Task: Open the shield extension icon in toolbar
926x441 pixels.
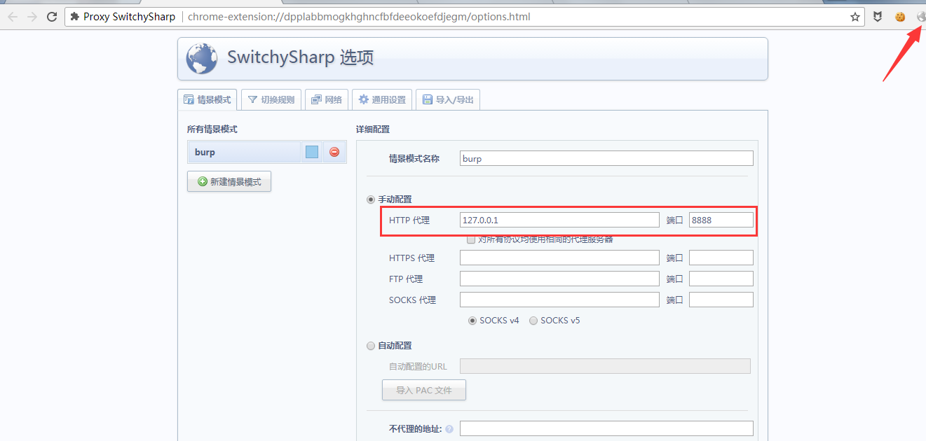Action: pyautogui.click(x=878, y=17)
